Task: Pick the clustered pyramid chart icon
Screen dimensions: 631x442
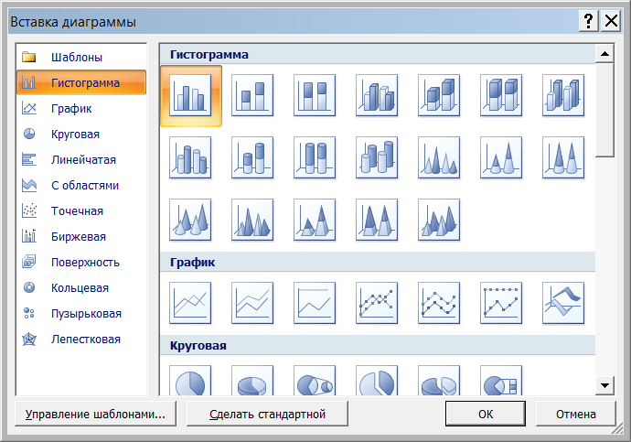Action: (252, 220)
